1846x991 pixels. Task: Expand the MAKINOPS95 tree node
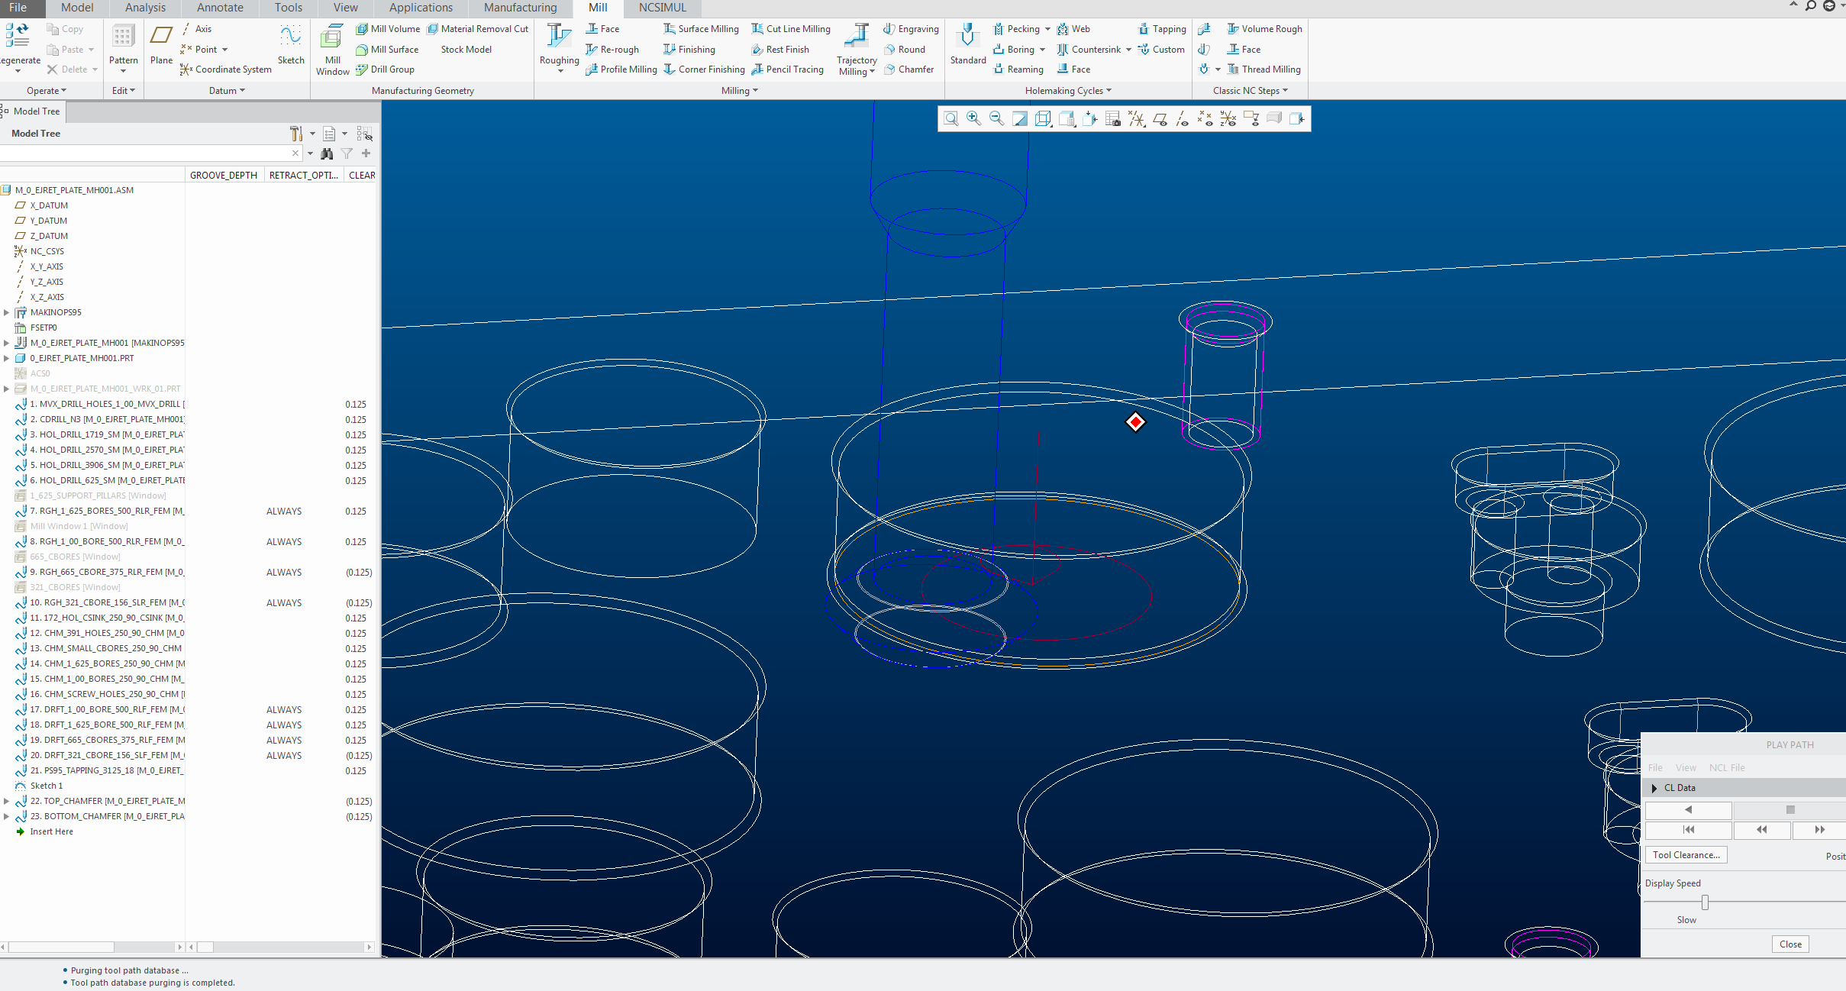(7, 312)
